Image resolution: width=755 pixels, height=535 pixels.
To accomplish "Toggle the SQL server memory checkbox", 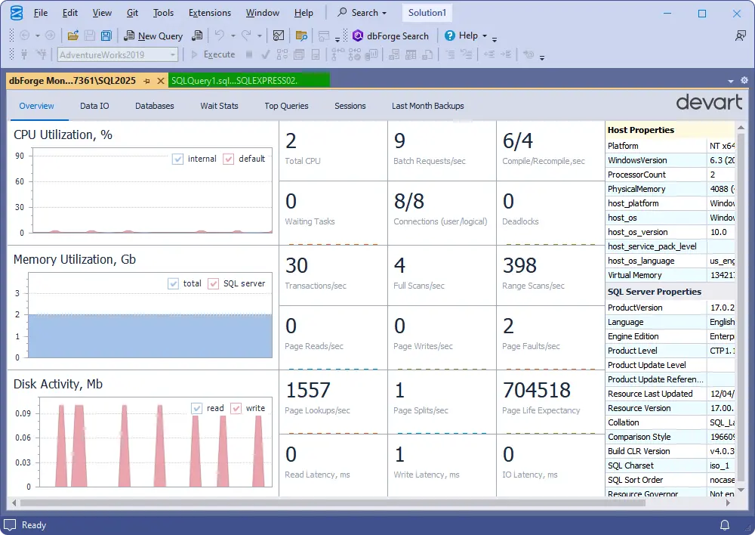I will tap(214, 283).
